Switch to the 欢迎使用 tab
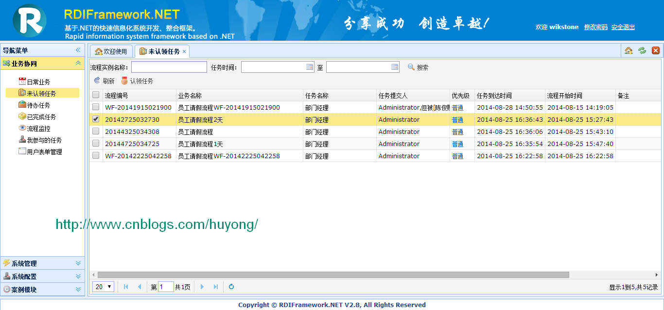 point(111,51)
